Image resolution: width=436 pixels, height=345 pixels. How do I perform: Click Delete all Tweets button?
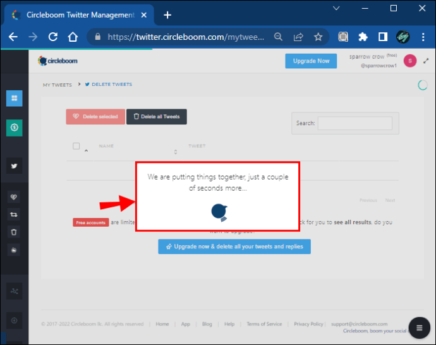[157, 116]
